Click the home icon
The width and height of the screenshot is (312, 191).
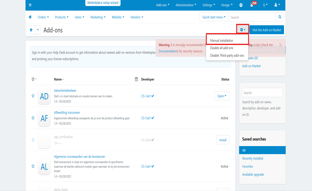click(x=30, y=17)
